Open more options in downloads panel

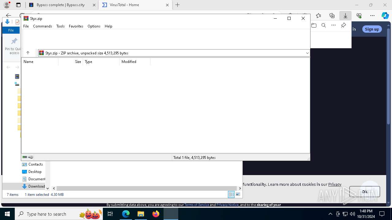click(334, 25)
